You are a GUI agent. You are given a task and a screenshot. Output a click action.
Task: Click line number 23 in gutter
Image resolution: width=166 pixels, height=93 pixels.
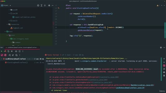point(56,27)
